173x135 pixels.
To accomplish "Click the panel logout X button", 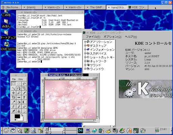I will point(47,129).
